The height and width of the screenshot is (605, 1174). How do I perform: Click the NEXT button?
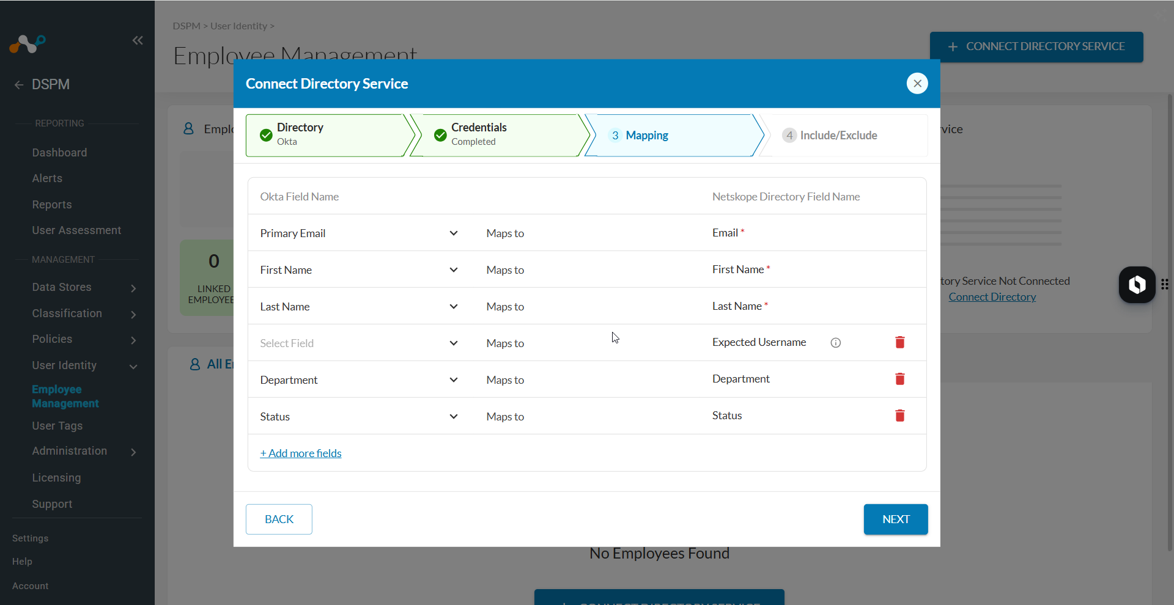coord(896,519)
